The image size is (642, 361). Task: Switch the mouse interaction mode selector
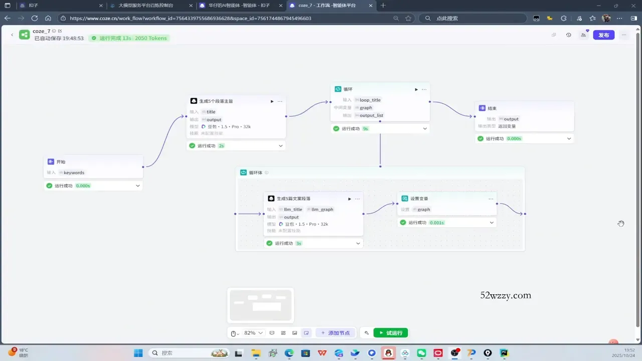pyautogui.click(x=234, y=333)
